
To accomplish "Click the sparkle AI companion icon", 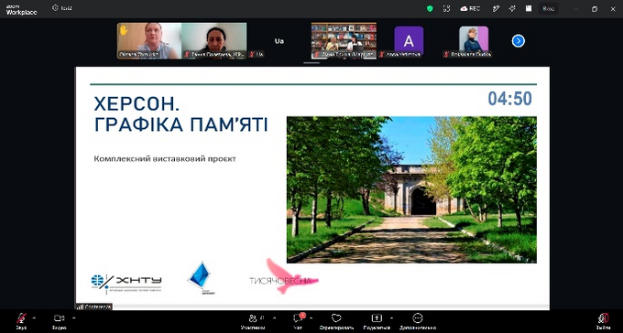I will click(x=512, y=9).
